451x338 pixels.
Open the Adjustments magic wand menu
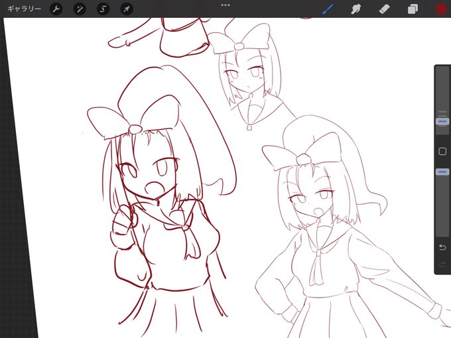[80, 9]
